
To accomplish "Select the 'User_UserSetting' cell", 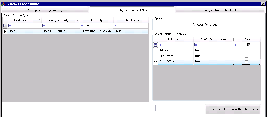I will point(61,31).
